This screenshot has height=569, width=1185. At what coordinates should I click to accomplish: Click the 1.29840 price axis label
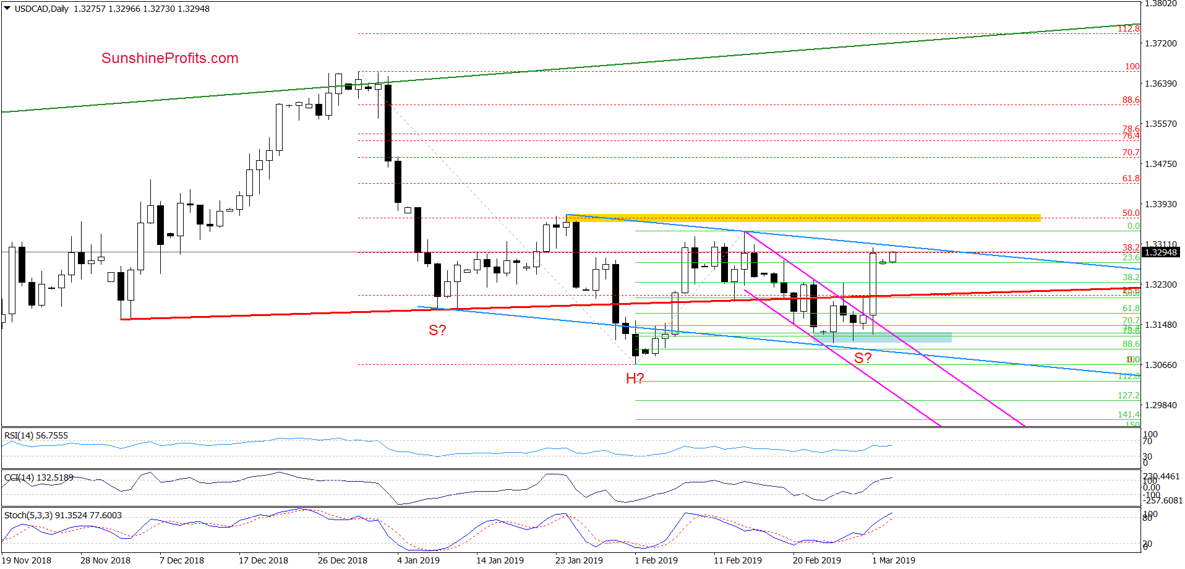pos(1161,405)
